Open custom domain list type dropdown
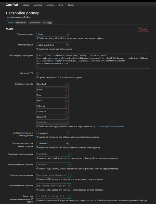 tap(53, 133)
